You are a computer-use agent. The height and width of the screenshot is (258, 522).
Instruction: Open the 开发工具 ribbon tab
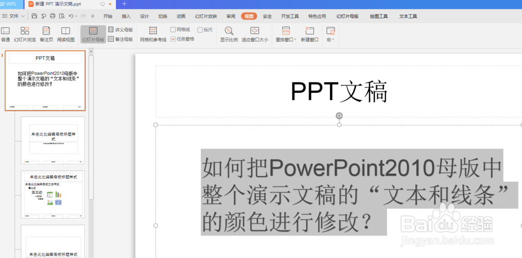click(290, 16)
